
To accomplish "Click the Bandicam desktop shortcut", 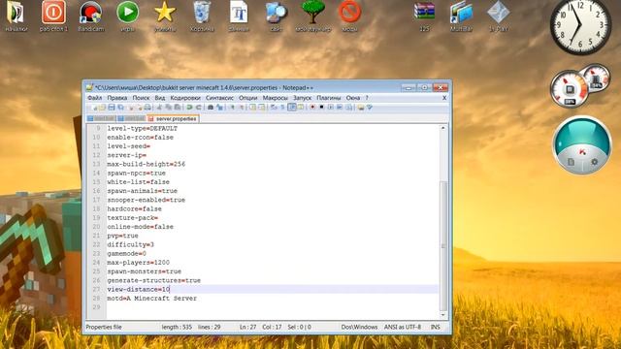I will pos(90,16).
